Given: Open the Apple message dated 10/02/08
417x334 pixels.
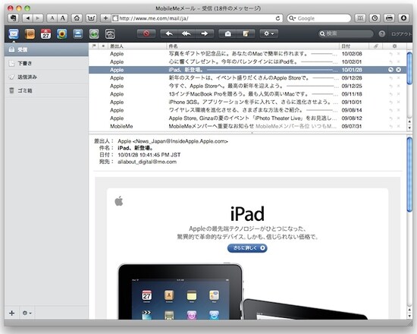Looking at the screenshot, I should point(247,54).
